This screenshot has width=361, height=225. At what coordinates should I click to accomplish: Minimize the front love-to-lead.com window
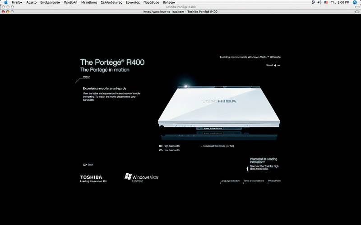coord(8,12)
